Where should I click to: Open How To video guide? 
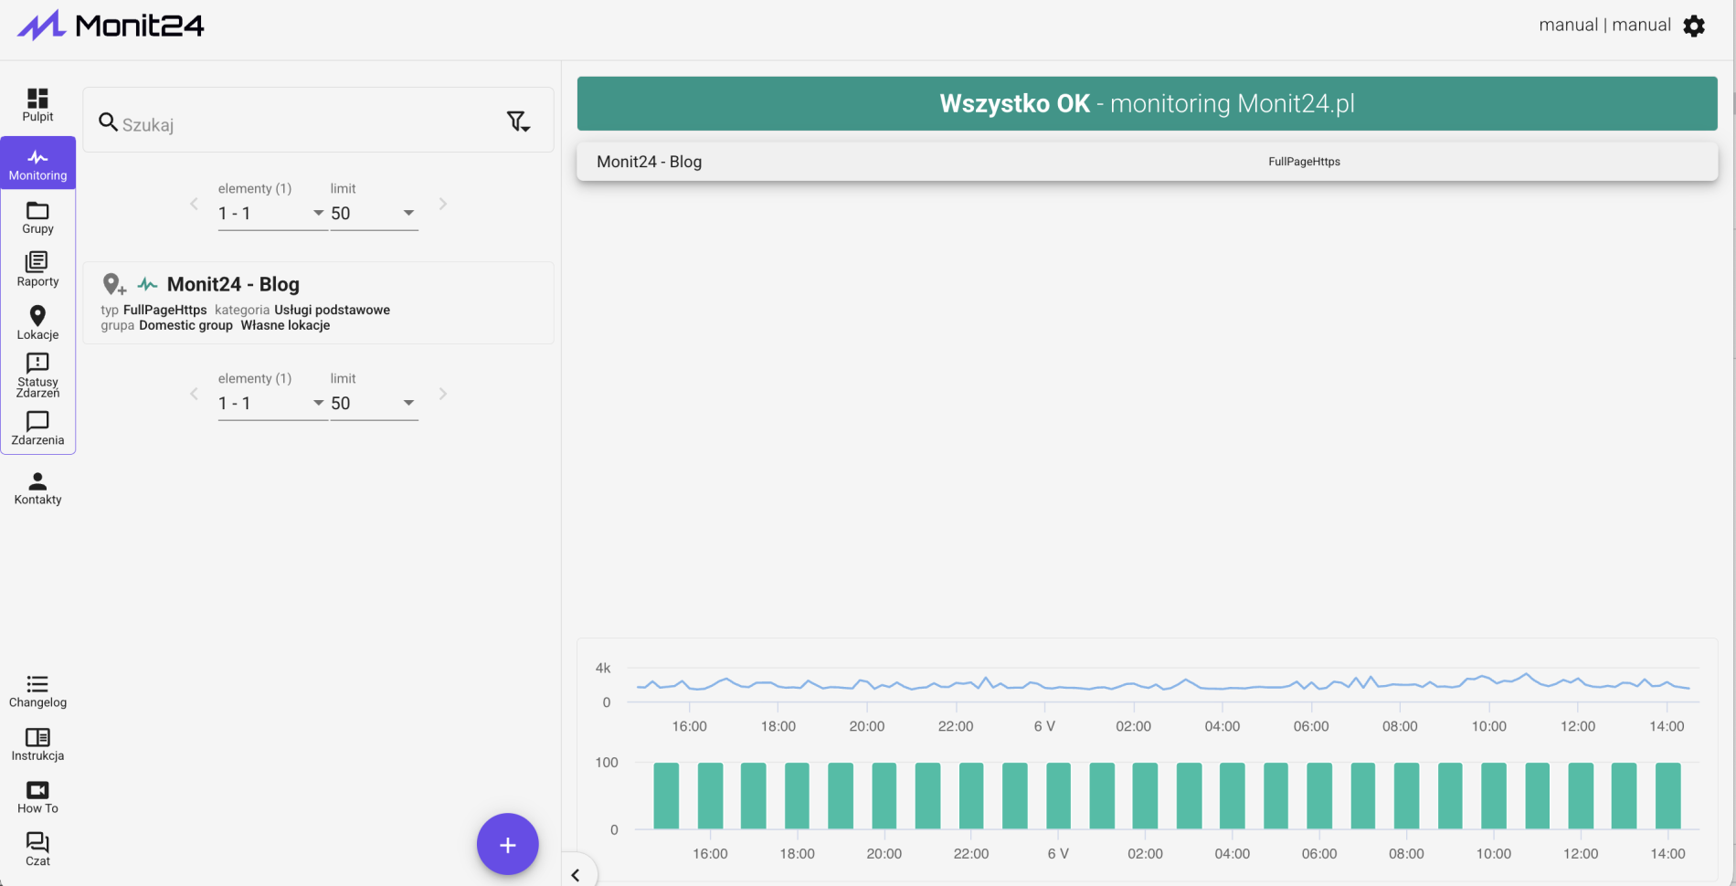37,797
